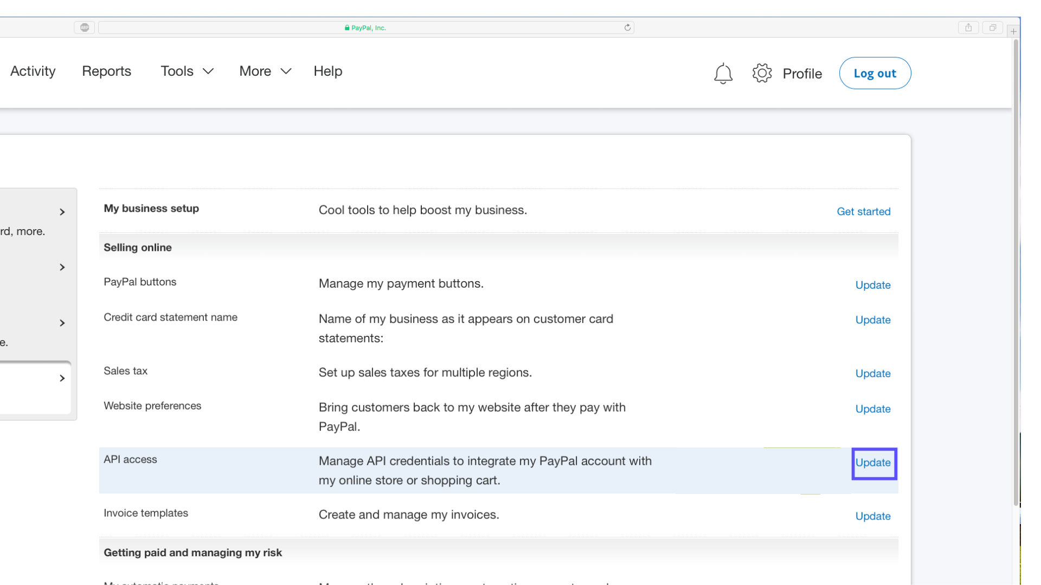Click Get started for My business setup
Screen dimensions: 1041x585
click(x=863, y=212)
